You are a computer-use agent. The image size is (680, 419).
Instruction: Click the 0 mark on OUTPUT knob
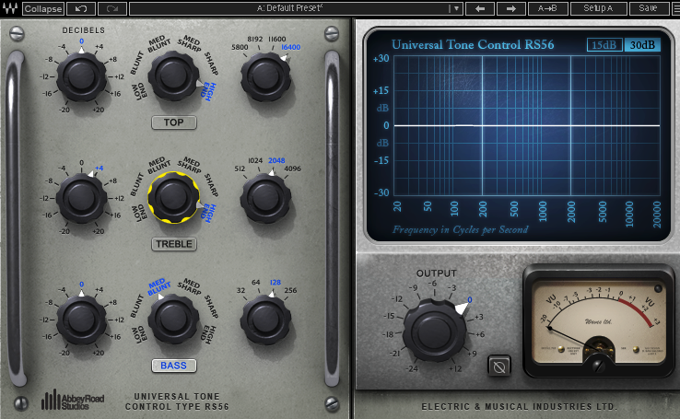click(x=470, y=300)
